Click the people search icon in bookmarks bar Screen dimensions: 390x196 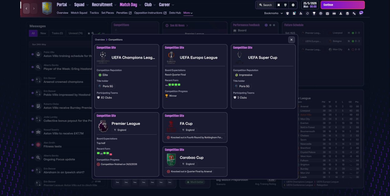pyautogui.click(x=301, y=13)
